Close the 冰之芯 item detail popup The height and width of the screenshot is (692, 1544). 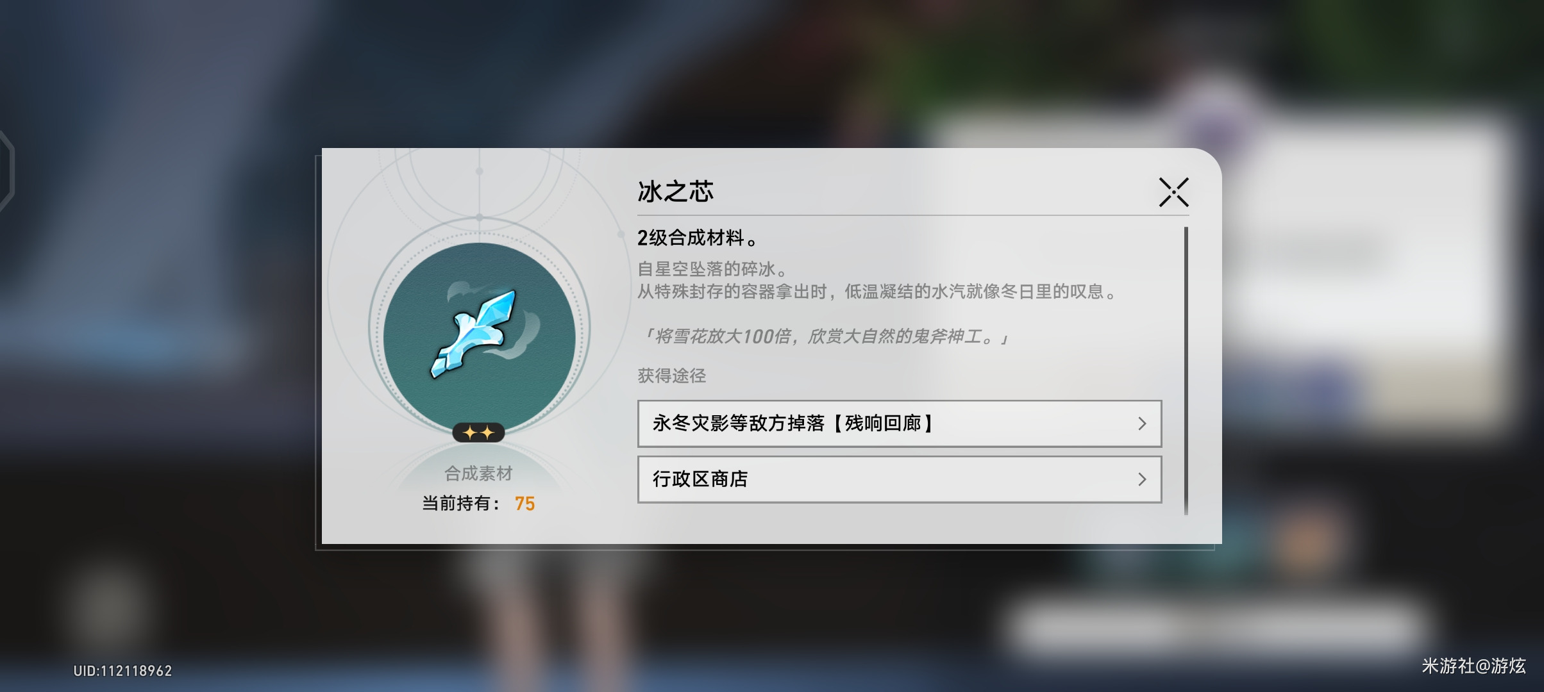coord(1173,192)
